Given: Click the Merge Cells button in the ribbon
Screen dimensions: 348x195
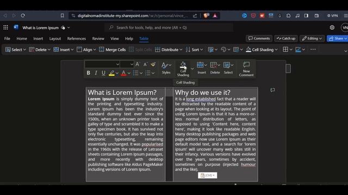Looking at the screenshot, I should click(113, 49).
